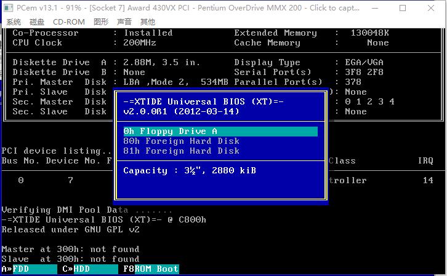Click the '2.88M, 3.5 in.' drive A value

(x=162, y=62)
